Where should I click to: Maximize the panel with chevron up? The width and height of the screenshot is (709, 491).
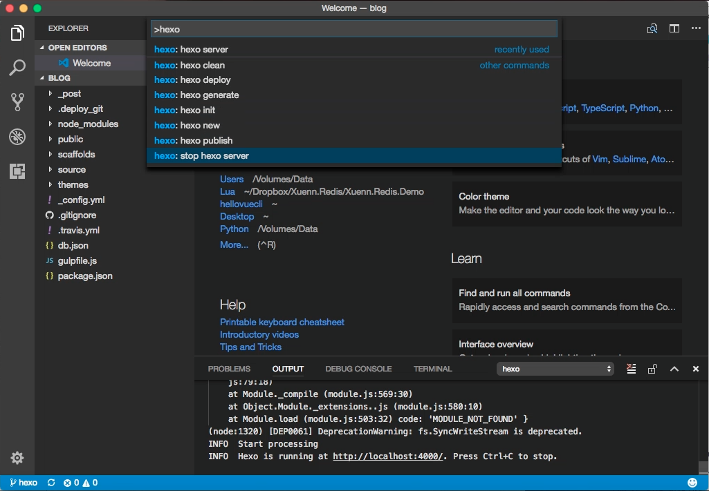point(674,369)
